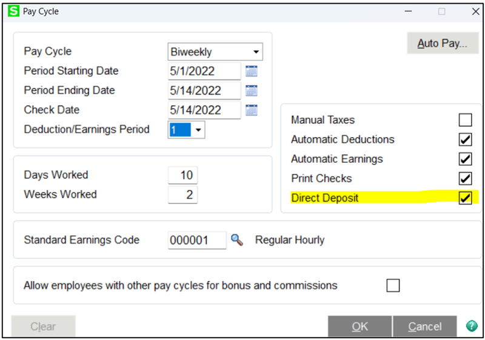This screenshot has width=485, height=340.
Task: Select the Weeks Worked field
Action: [x=182, y=195]
